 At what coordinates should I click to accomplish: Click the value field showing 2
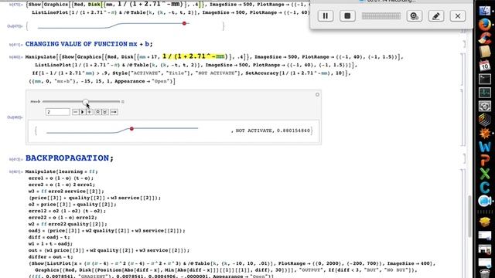pyautogui.click(x=58, y=112)
